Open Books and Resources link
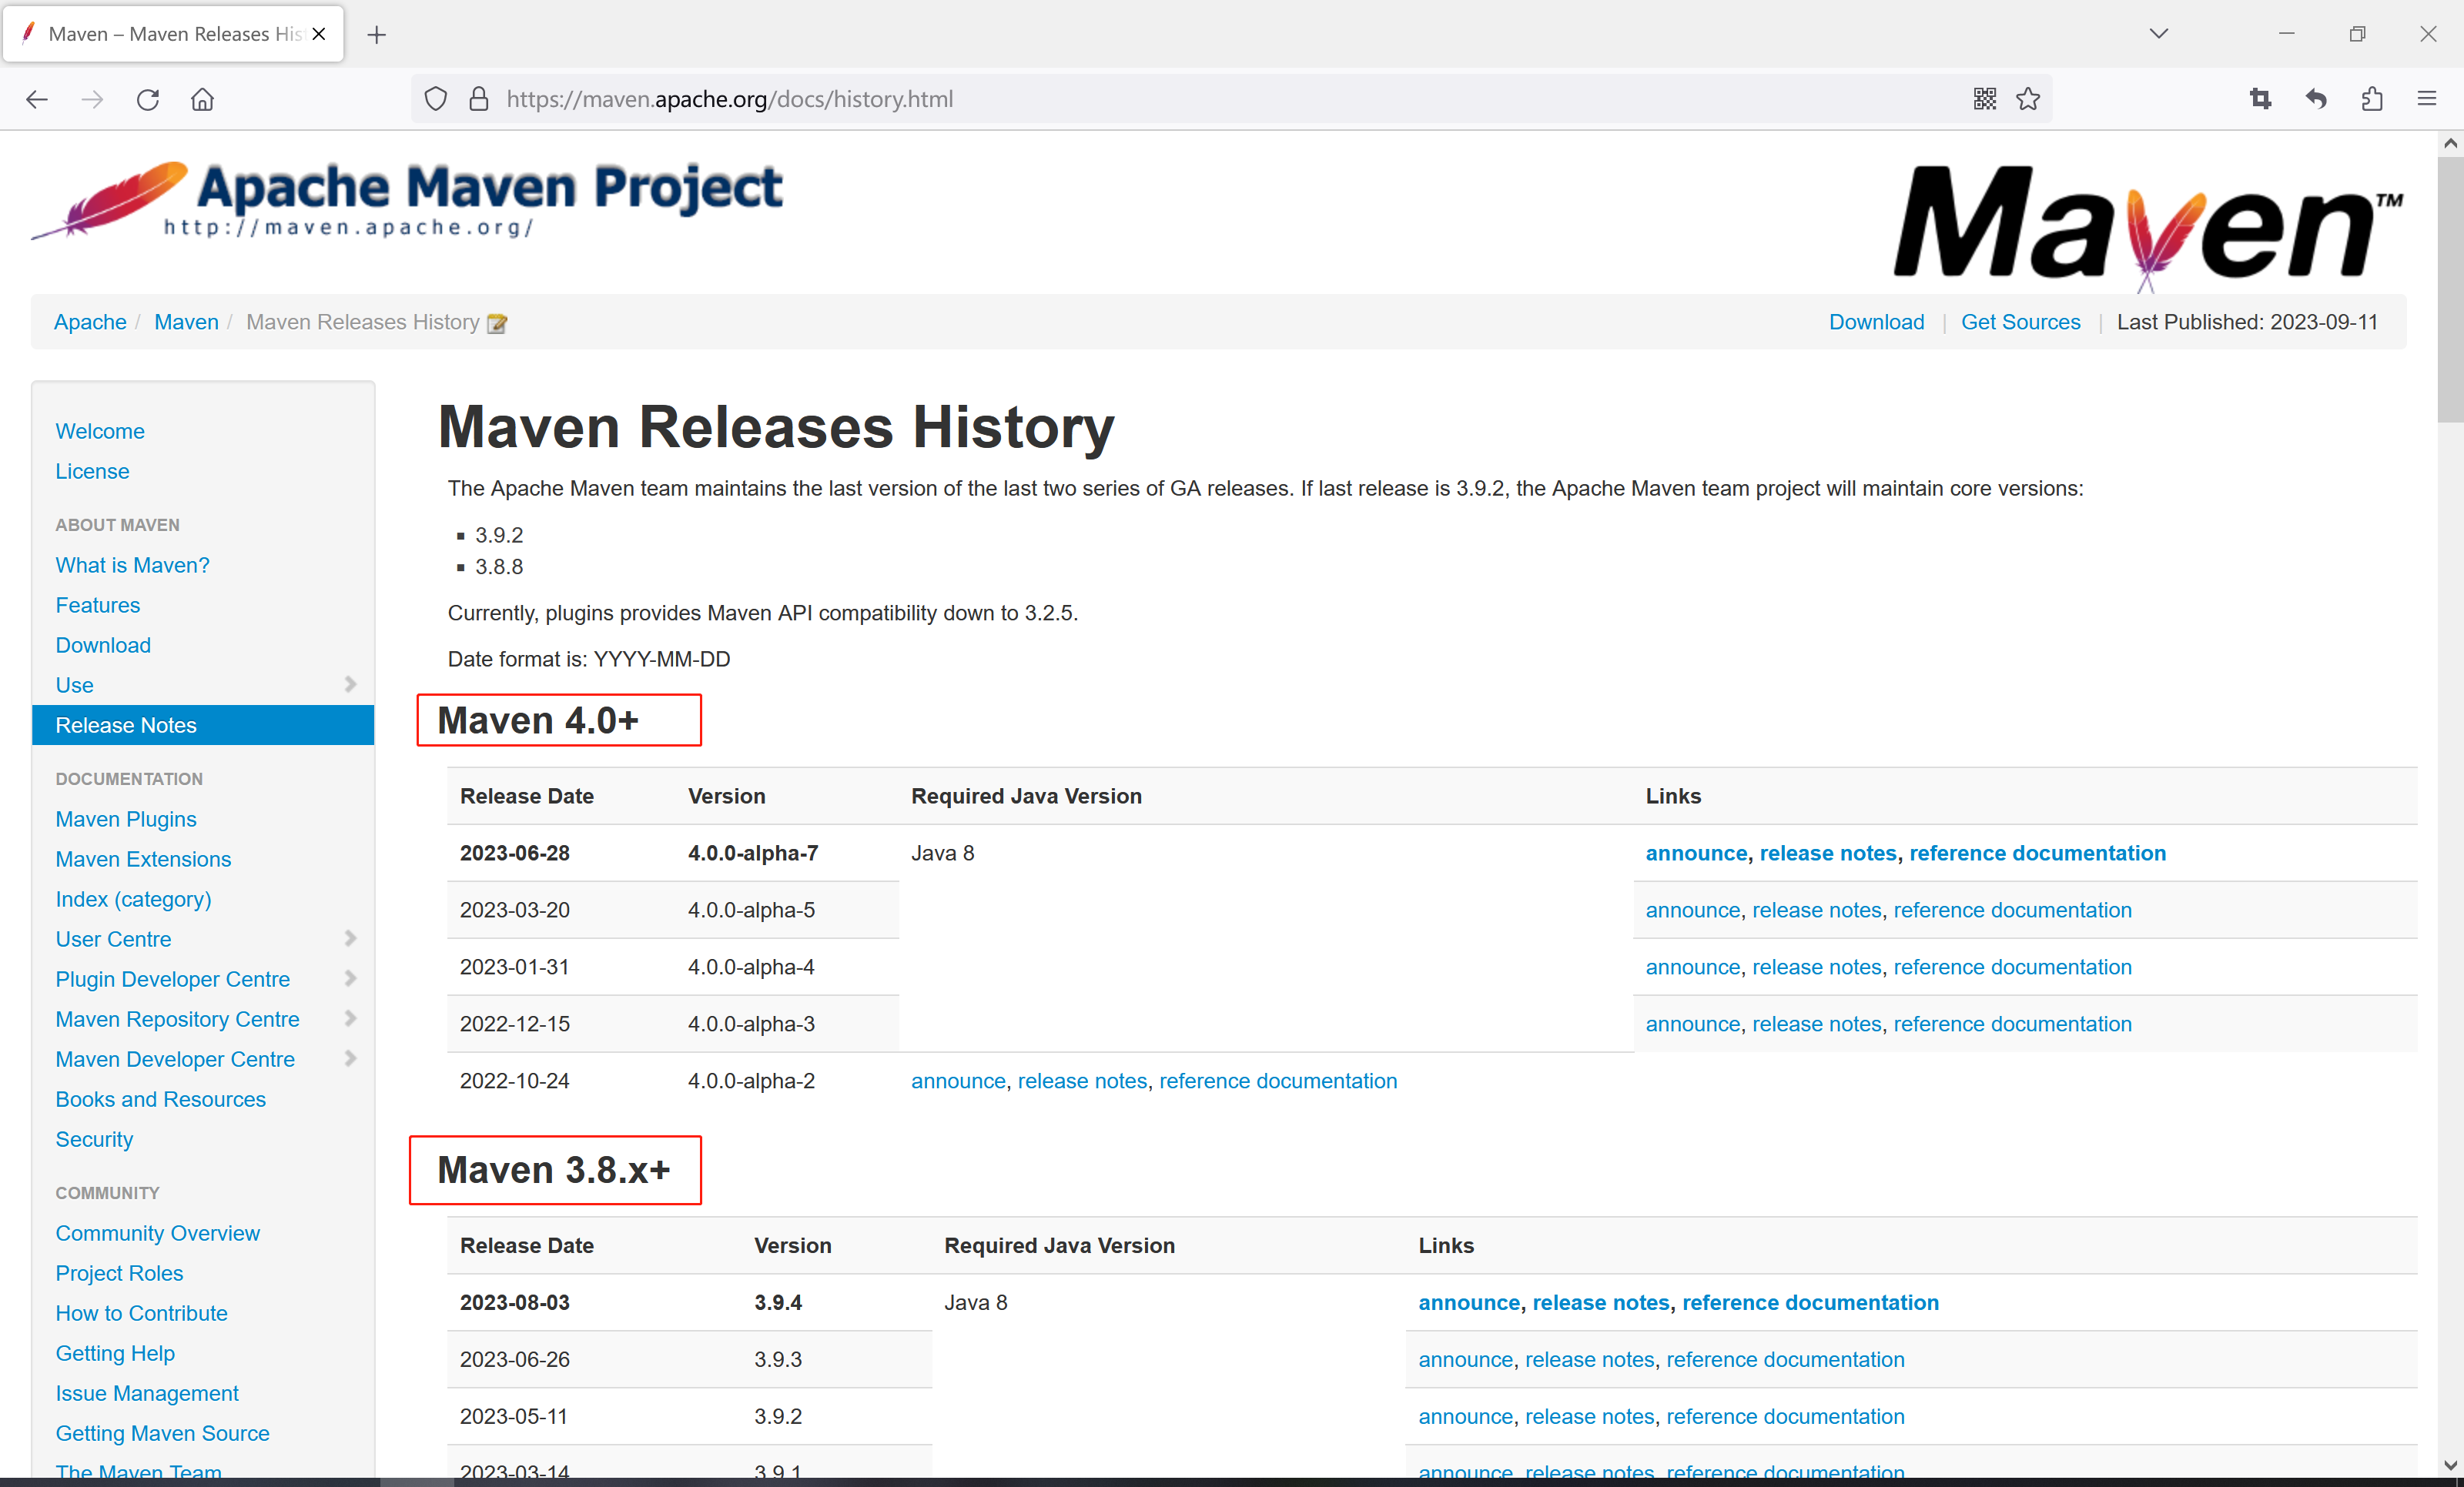Viewport: 2464px width, 1487px height. pyautogui.click(x=160, y=1098)
